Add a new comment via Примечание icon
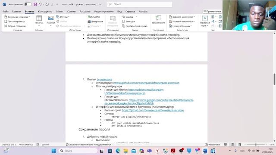The width and height of the screenshot is (276, 155). pos(158,20)
